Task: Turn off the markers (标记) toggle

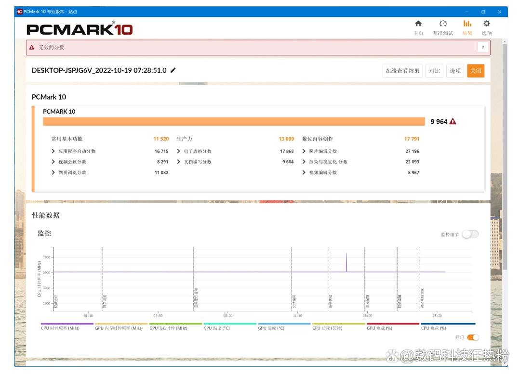Action: tap(473, 337)
